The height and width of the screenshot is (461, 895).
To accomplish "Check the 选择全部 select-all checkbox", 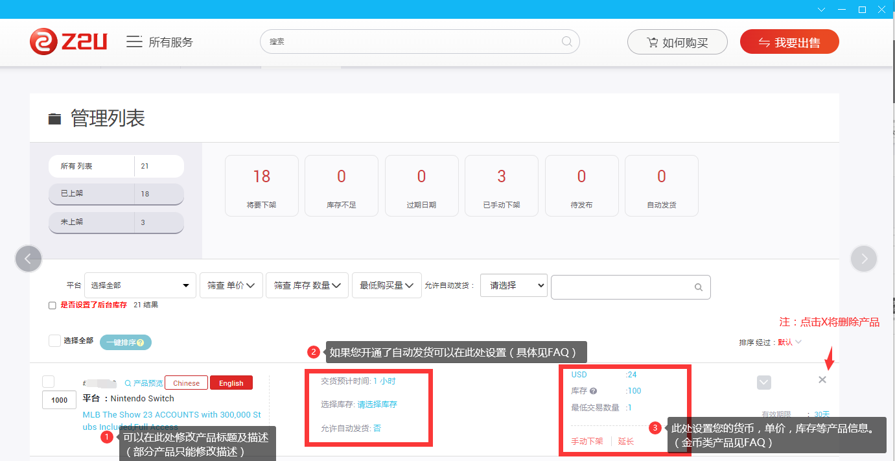I will pos(55,340).
